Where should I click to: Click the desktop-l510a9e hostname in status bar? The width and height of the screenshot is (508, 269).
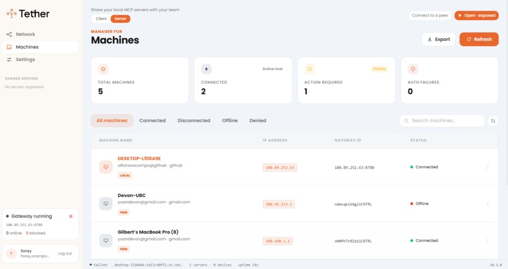click(x=148, y=265)
